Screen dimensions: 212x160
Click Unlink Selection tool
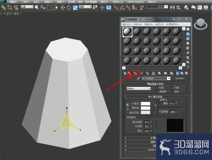click(x=10, y=7)
